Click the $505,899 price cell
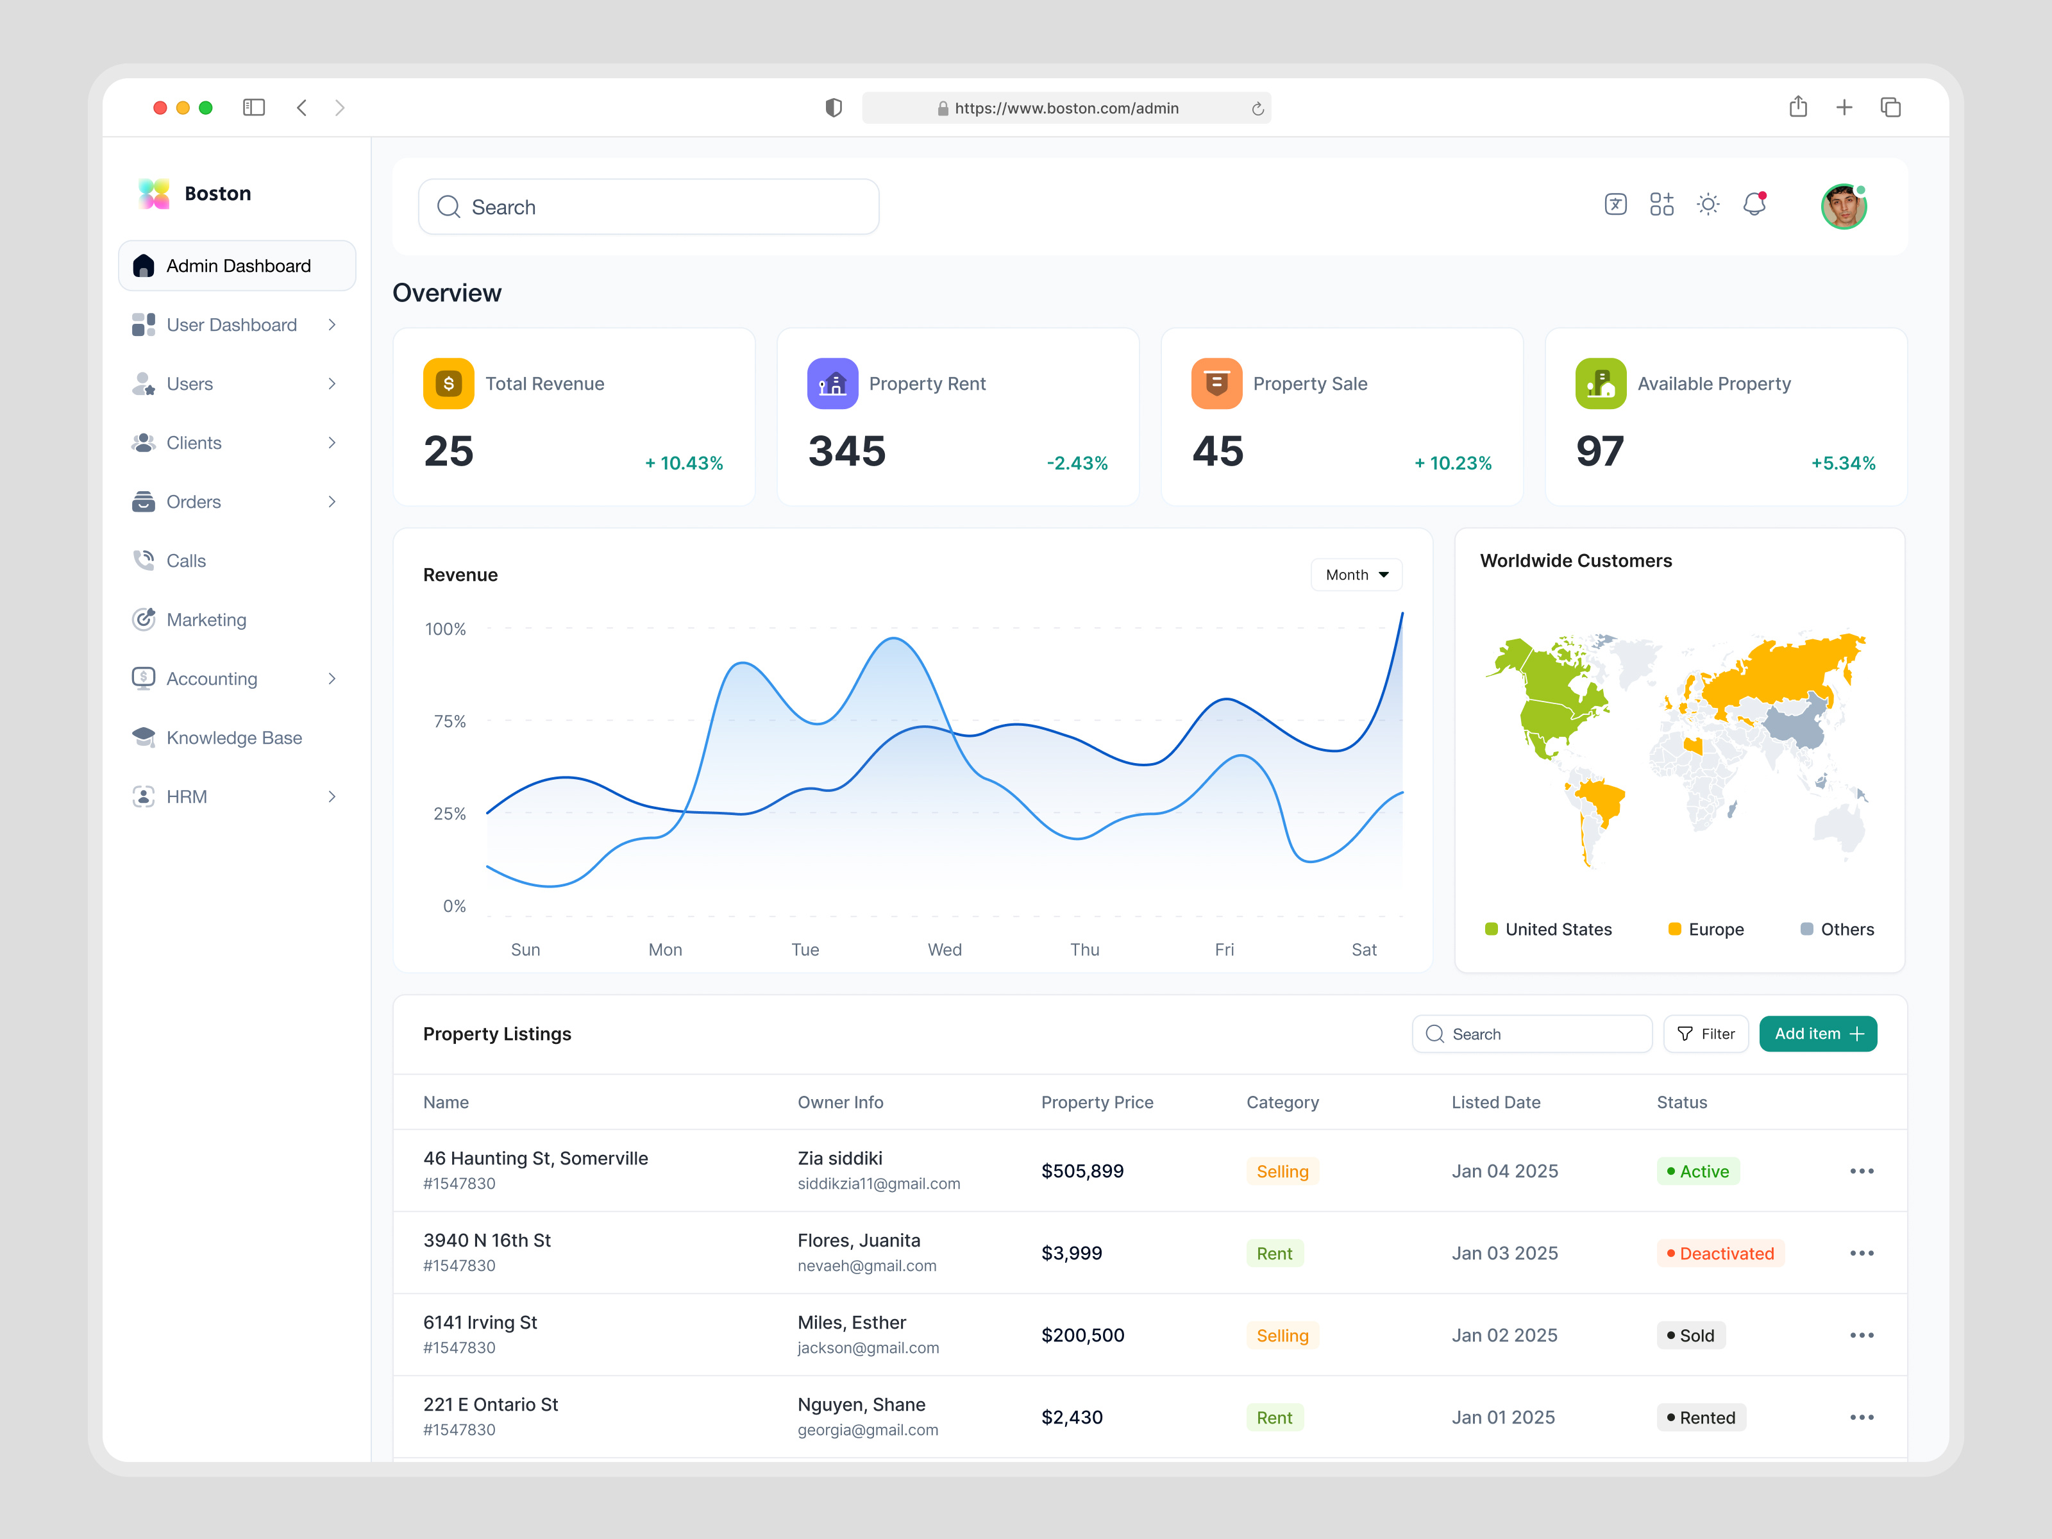 click(1082, 1171)
